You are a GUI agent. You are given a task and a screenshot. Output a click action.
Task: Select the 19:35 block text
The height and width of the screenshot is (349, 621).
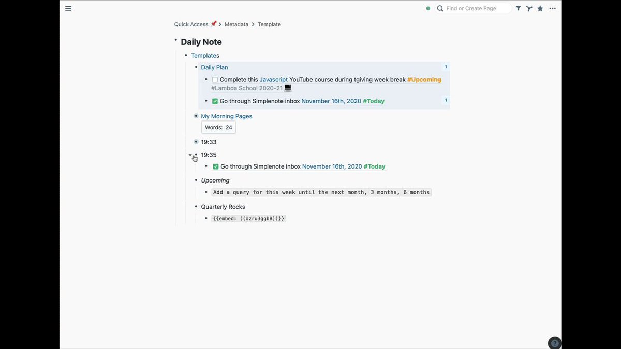click(209, 155)
